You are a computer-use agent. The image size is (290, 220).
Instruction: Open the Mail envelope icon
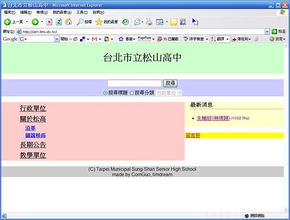click(137, 22)
